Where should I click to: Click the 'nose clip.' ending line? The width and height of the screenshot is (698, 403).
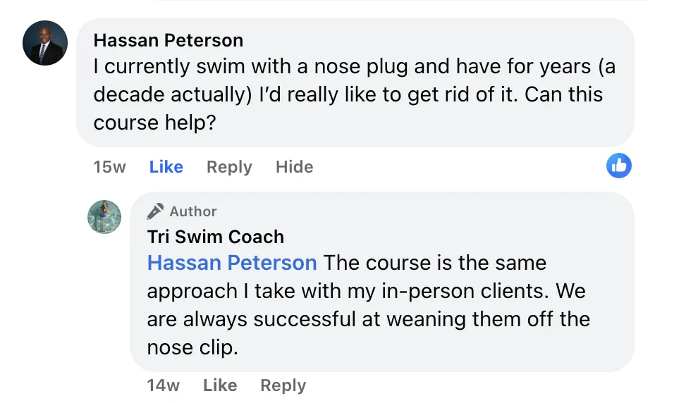(190, 347)
